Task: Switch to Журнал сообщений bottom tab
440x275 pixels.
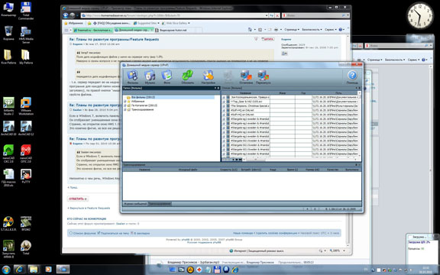Action: coord(135,204)
